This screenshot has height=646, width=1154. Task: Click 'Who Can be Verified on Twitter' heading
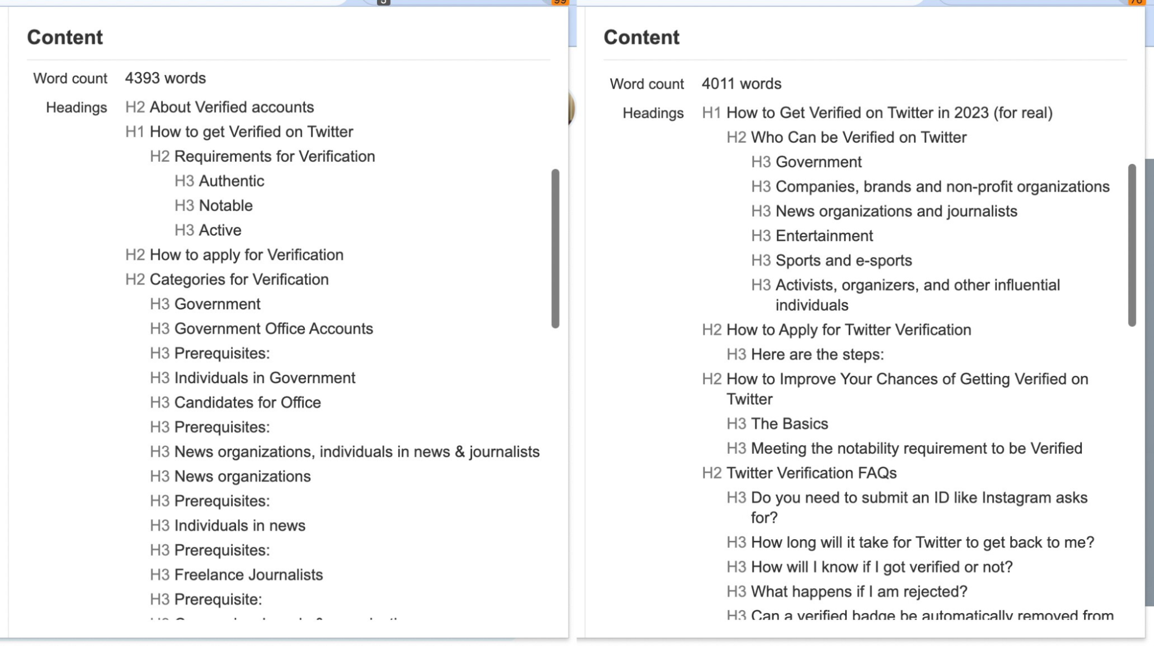[858, 138]
